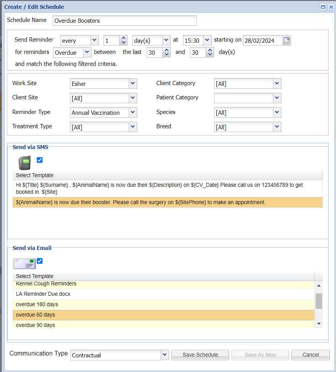The width and height of the screenshot is (336, 372).
Task: Click the email envelope icon
Action: point(24,263)
